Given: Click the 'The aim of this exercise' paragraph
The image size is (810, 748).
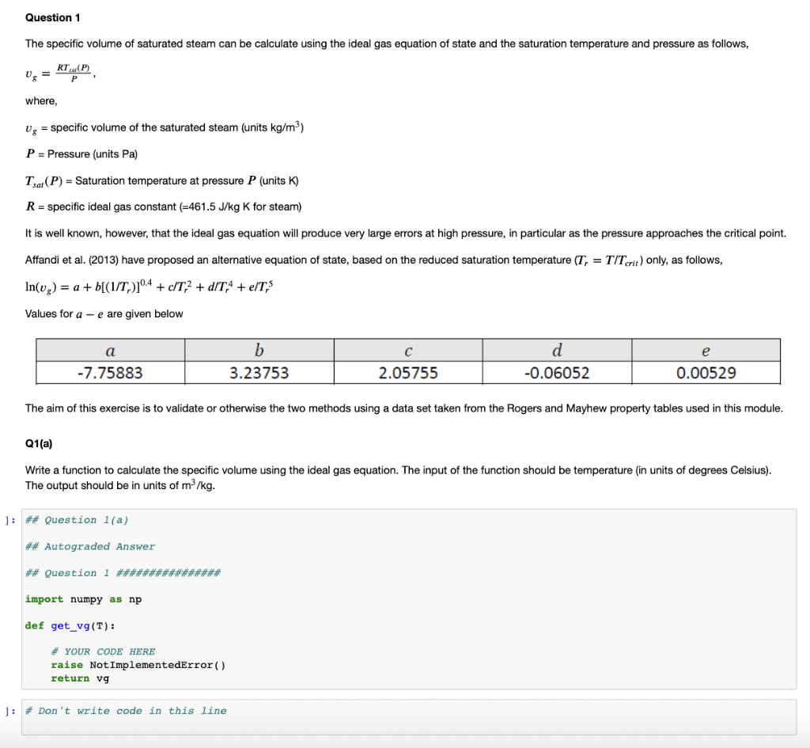Looking at the screenshot, I should (x=404, y=408).
